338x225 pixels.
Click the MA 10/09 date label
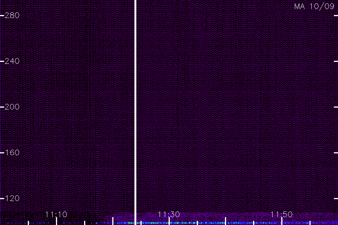pos(314,6)
